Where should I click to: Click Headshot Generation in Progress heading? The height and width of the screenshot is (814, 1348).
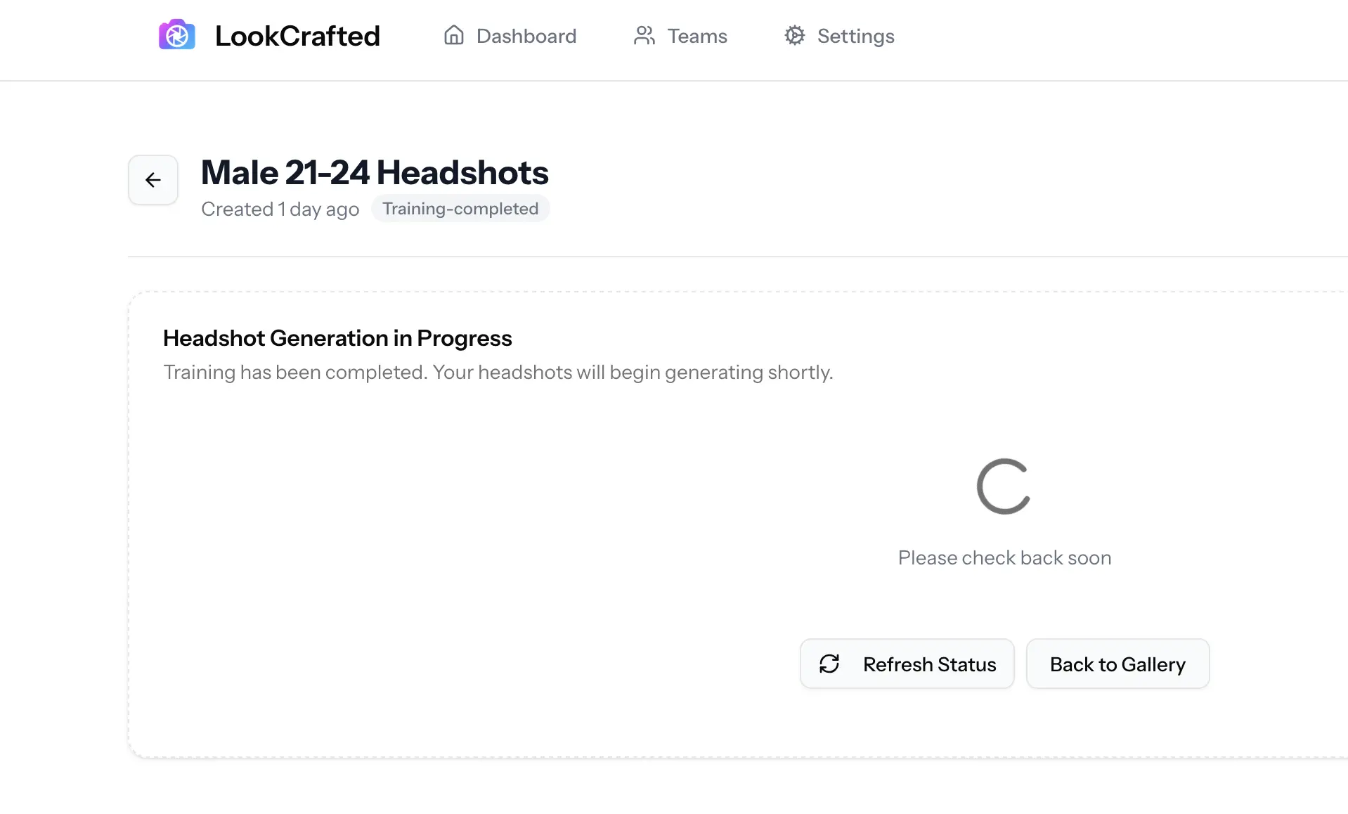click(337, 337)
